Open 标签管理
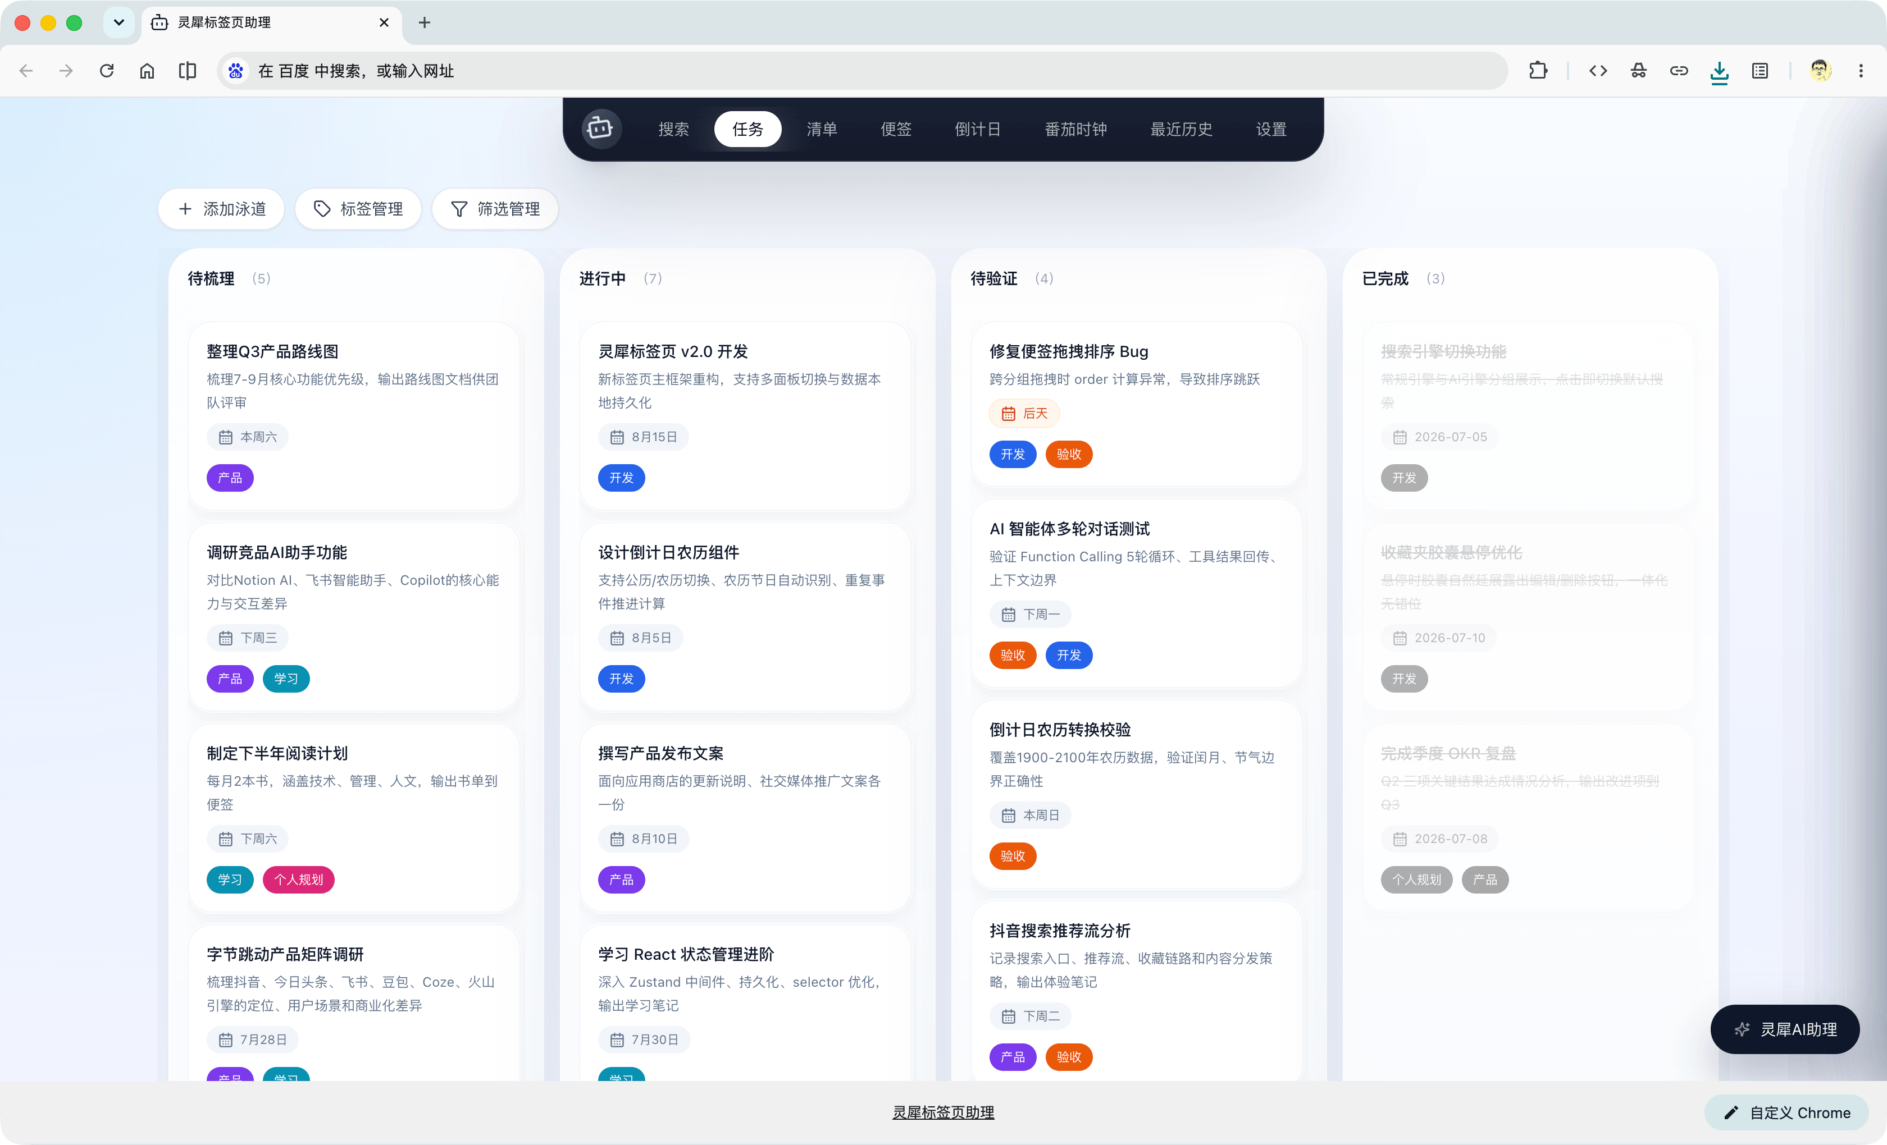 (358, 209)
